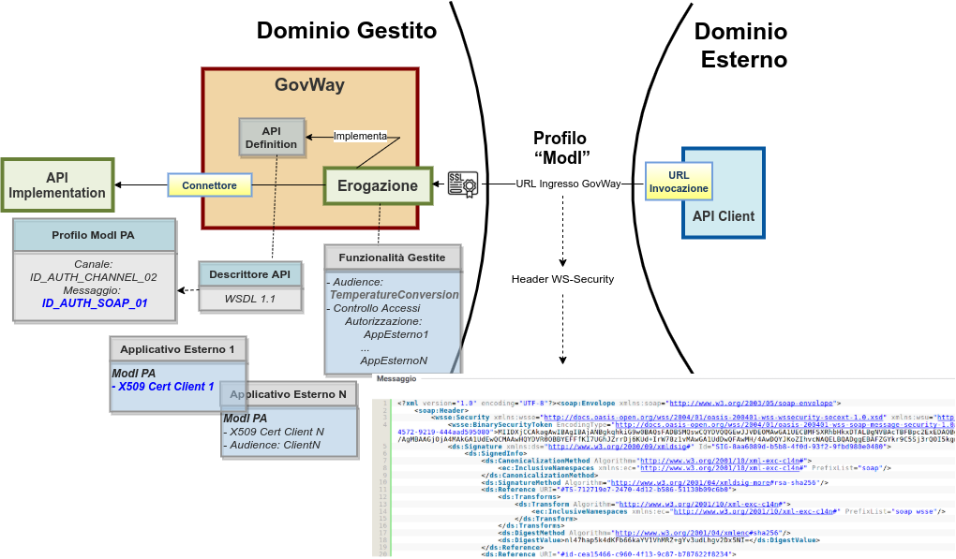Image resolution: width=956 pixels, height=559 pixels.
Task: Click the SSL certificate icon beside Erogazione
Action: 463,184
